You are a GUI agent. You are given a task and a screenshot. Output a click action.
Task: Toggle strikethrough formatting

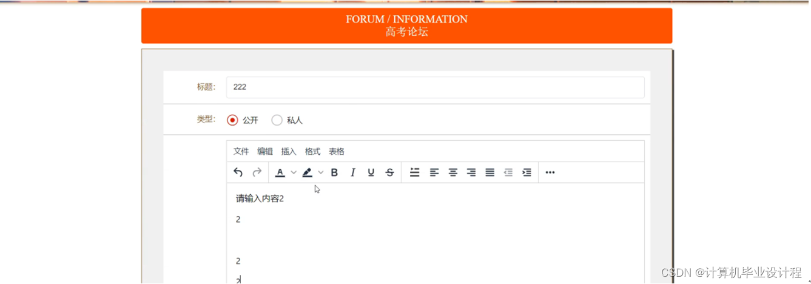[x=390, y=172]
